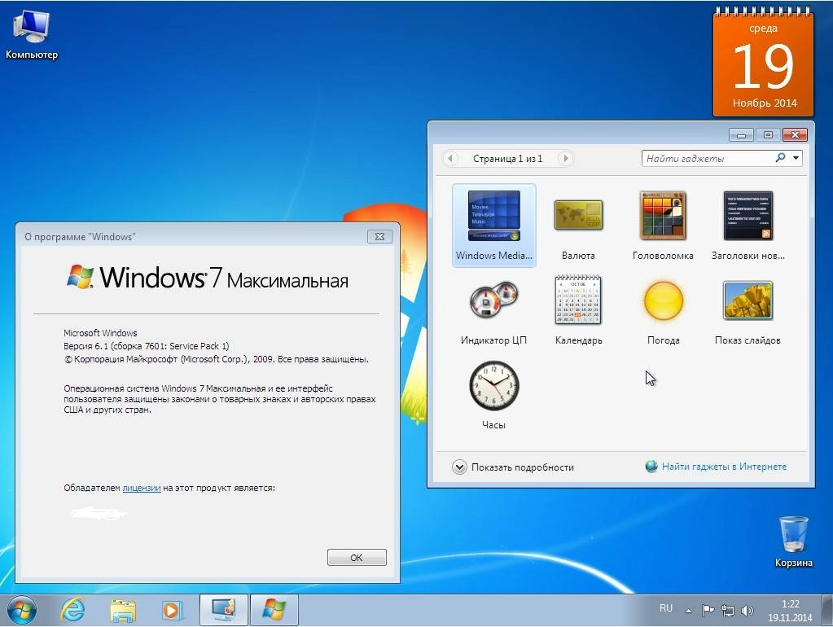Click the search magnifier in gadget gallery
833x627 pixels.
coord(780,158)
